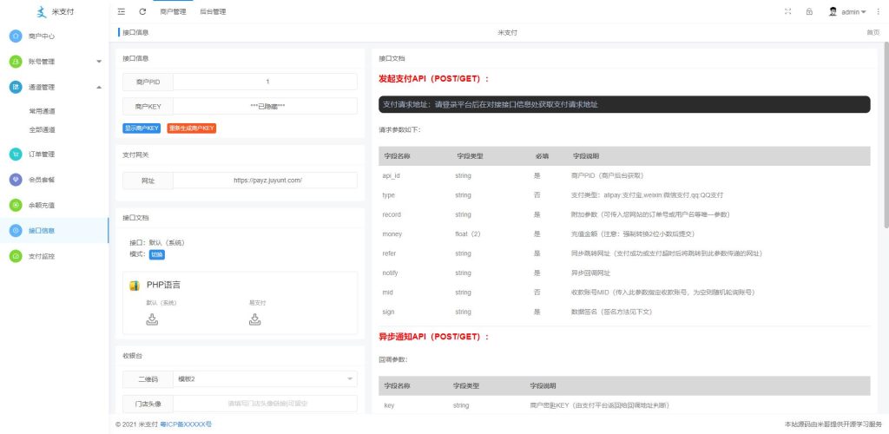Open the vertical three-dot more menu

tap(878, 12)
